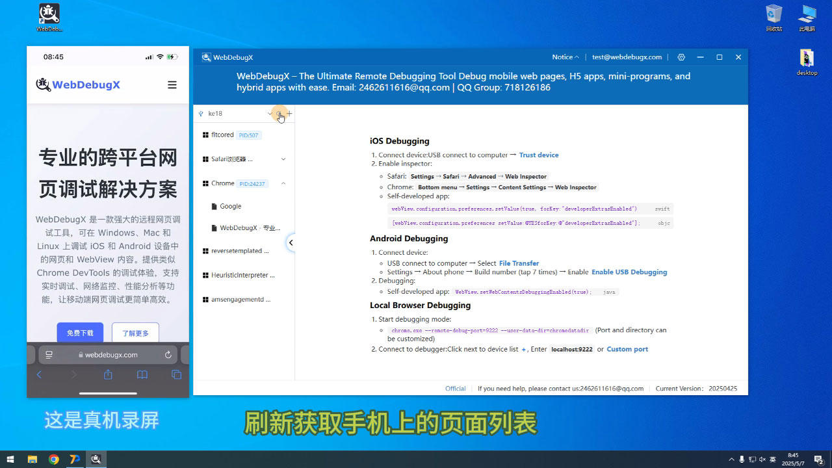Open the Recycle Bin desktop icon
This screenshot has height=468, width=832.
click(773, 18)
